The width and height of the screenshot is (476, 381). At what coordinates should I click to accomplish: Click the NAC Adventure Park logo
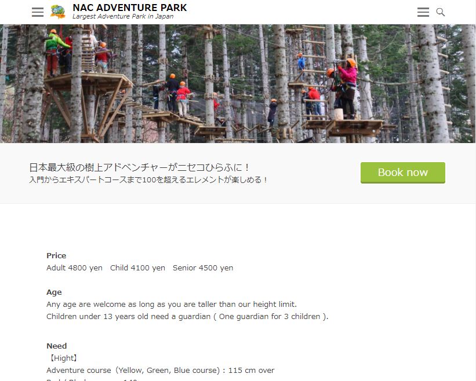click(58, 12)
